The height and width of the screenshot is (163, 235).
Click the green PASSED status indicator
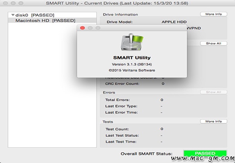tap(205, 153)
